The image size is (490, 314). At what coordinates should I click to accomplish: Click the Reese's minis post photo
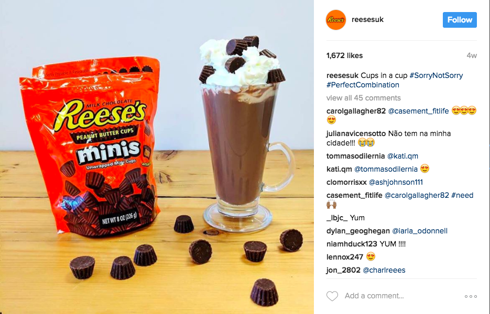tap(157, 157)
